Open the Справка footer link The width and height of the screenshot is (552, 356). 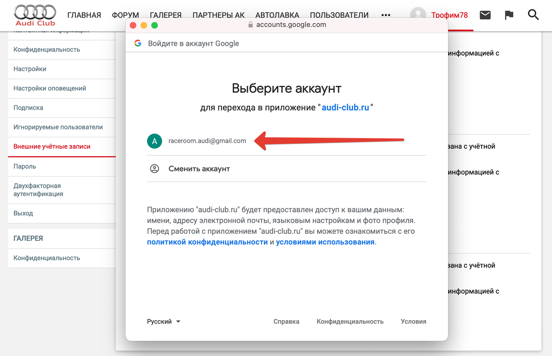click(x=286, y=321)
